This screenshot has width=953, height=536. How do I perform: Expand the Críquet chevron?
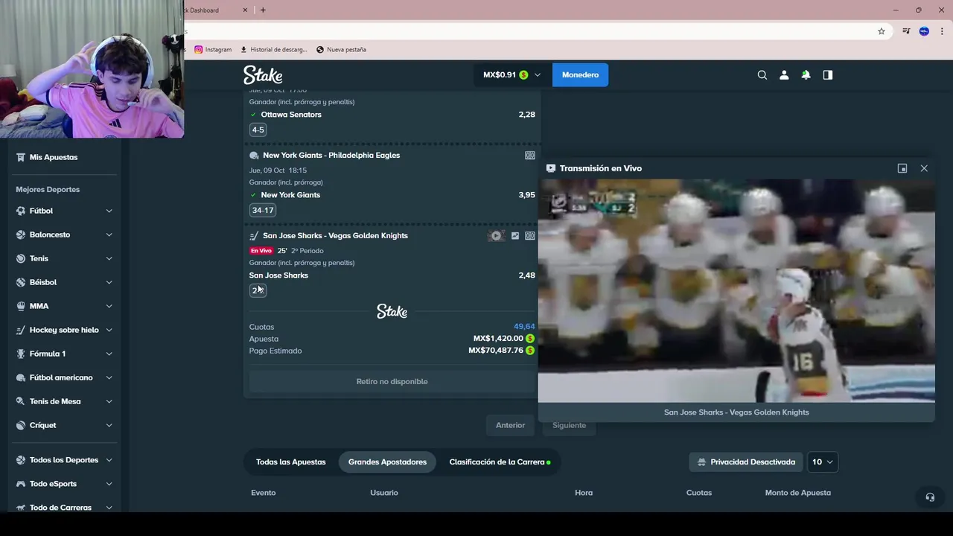coord(109,425)
